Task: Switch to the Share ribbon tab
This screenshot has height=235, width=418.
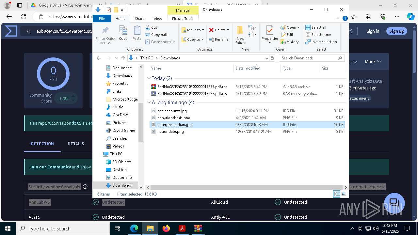Action: (139, 19)
